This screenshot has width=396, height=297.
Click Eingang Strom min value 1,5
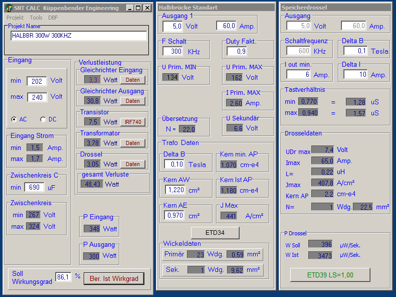35,147
